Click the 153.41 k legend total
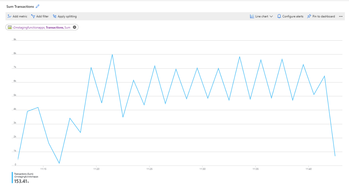Screen dimensions: 349x188 pos(21,181)
